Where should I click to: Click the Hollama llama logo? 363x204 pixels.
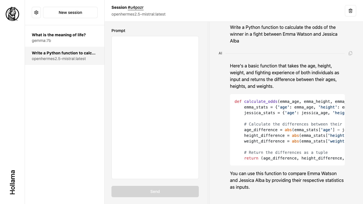tap(12, 14)
